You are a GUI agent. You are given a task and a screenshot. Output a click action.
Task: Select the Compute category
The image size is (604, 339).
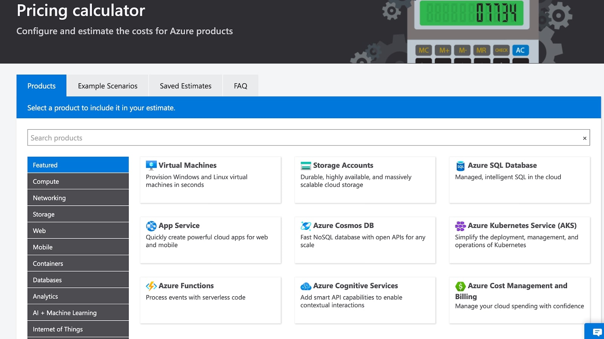pos(78,181)
